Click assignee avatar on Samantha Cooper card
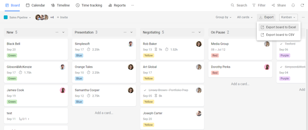Screen dimensions: 308x130 tap(131, 90)
